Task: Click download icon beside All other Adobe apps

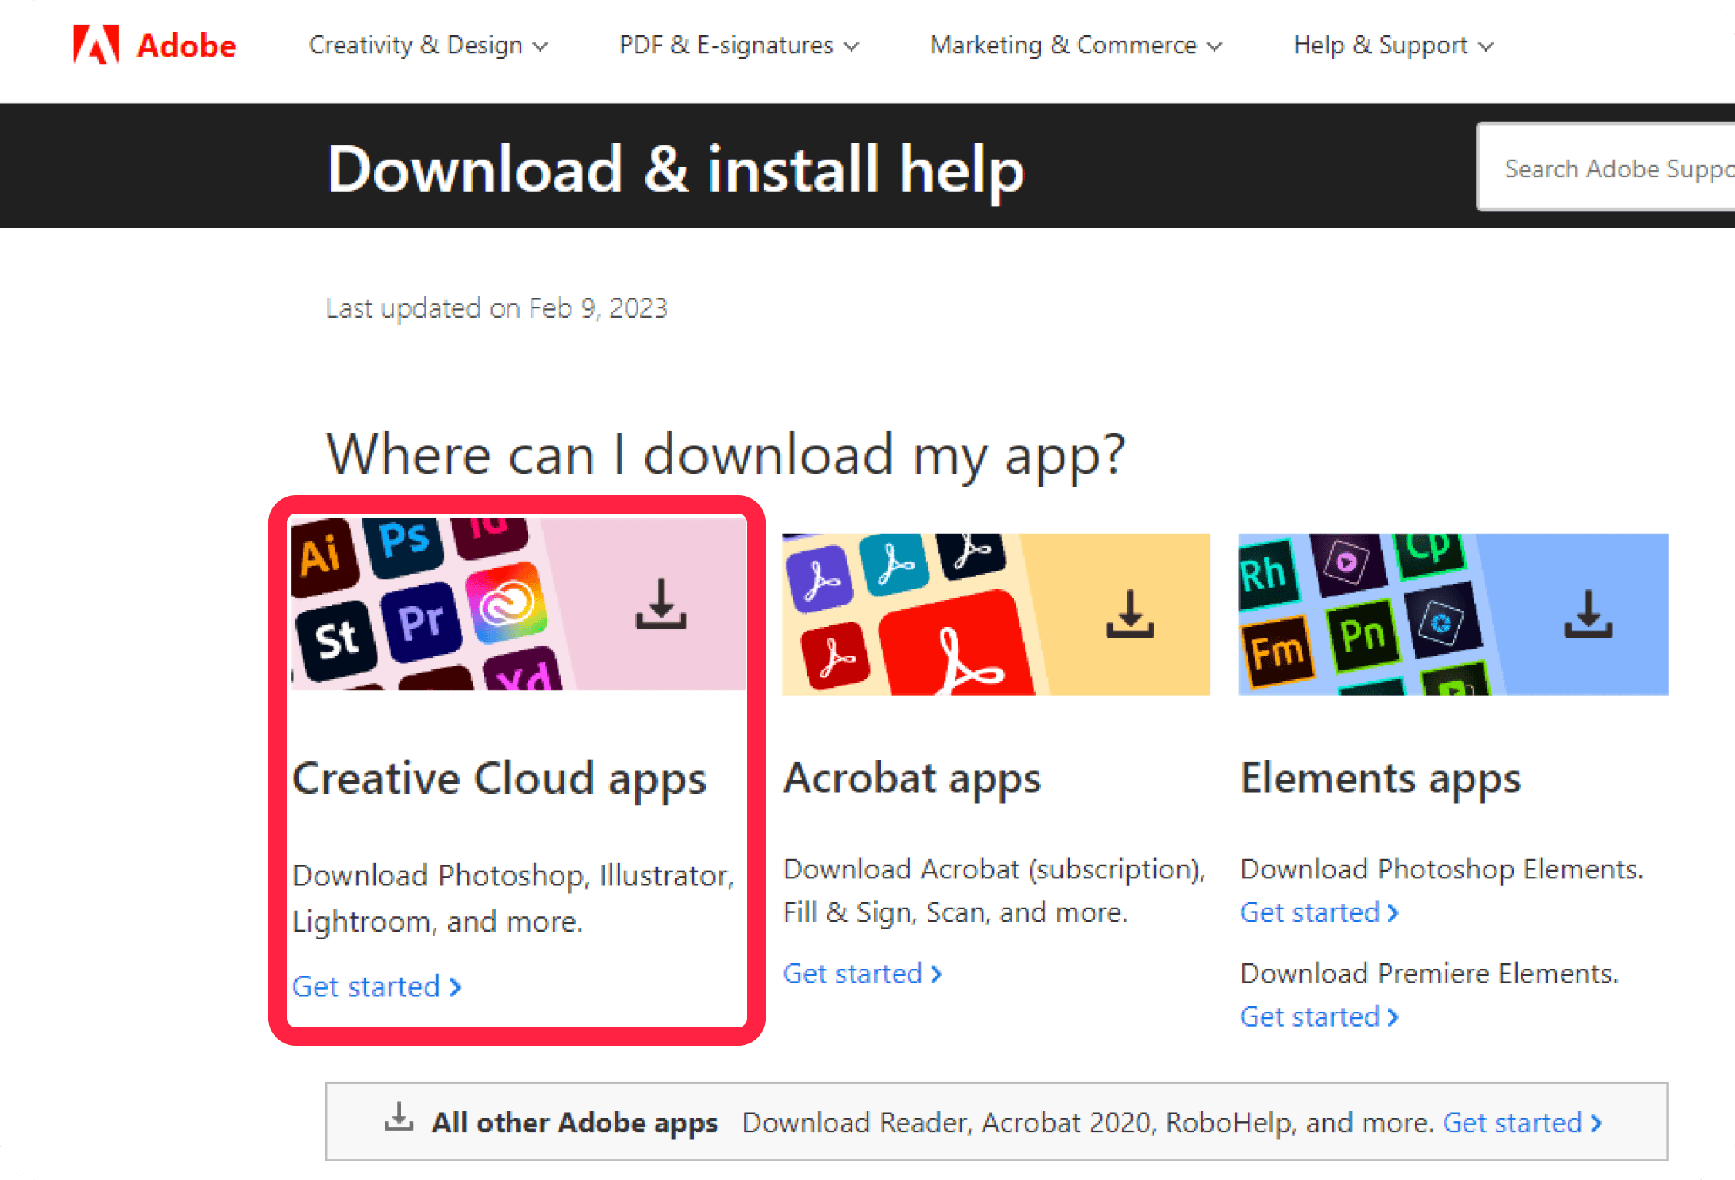Action: tap(399, 1118)
